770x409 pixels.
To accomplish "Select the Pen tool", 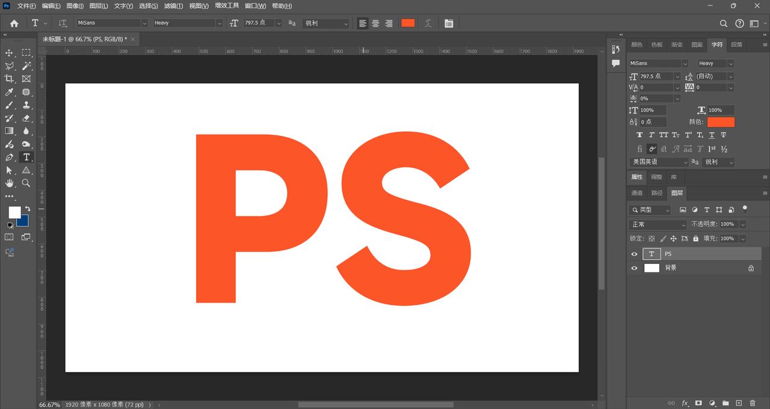I will click(x=9, y=157).
